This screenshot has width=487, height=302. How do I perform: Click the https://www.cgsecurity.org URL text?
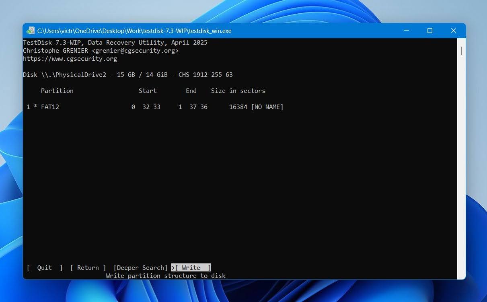(x=70, y=59)
